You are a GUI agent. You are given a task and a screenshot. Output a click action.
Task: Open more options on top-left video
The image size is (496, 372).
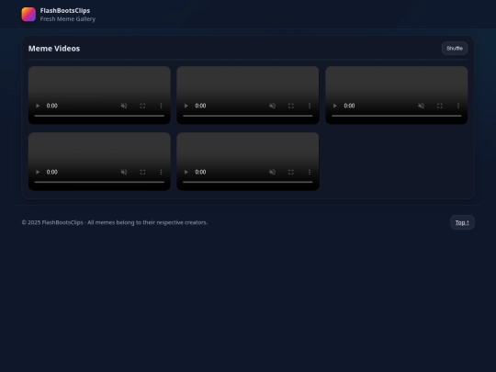tap(161, 106)
